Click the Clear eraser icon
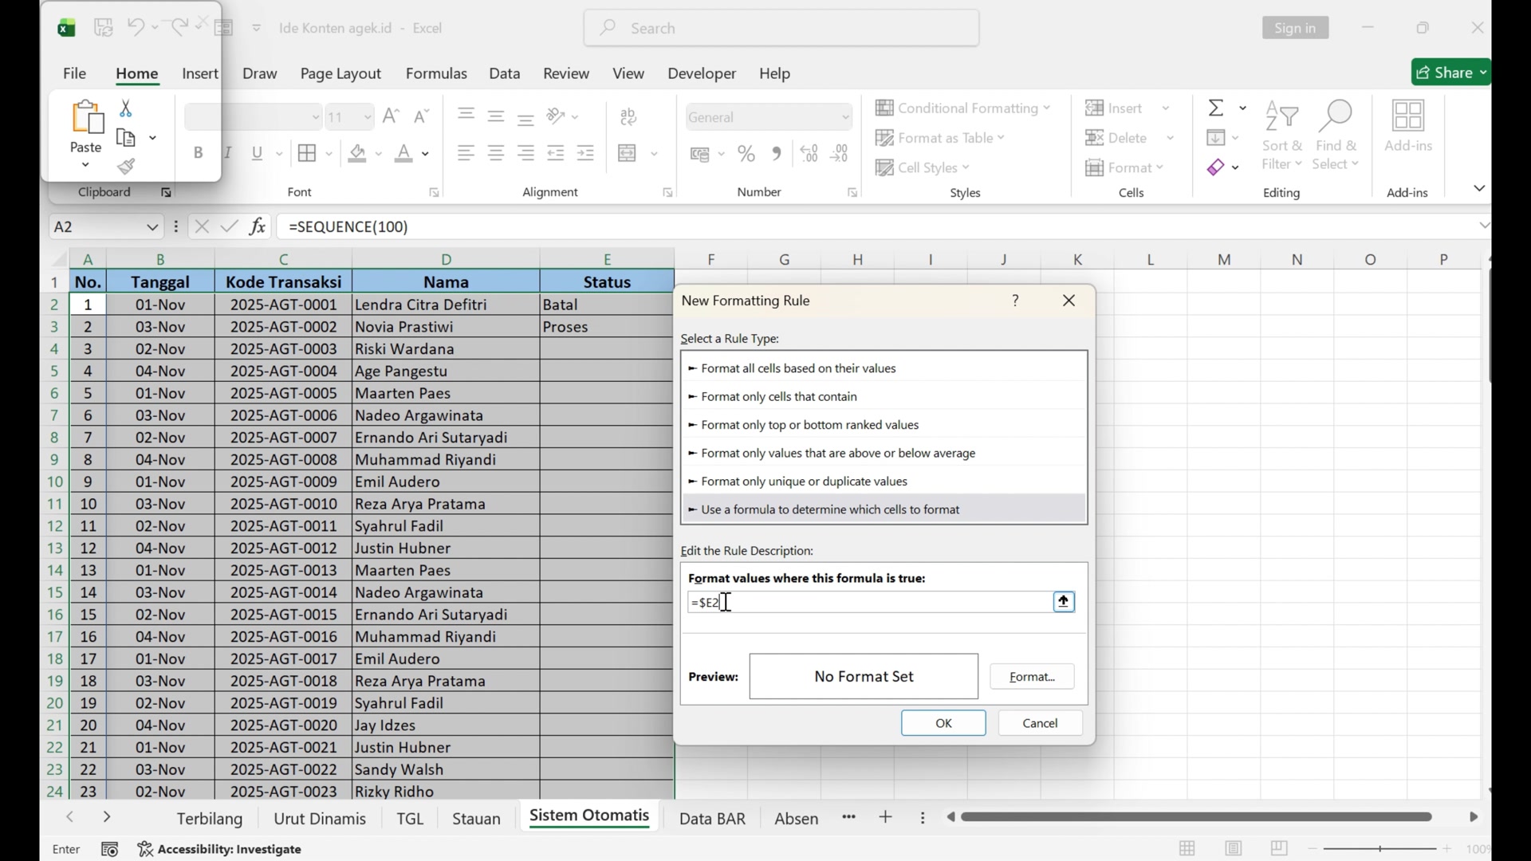 [x=1216, y=167]
